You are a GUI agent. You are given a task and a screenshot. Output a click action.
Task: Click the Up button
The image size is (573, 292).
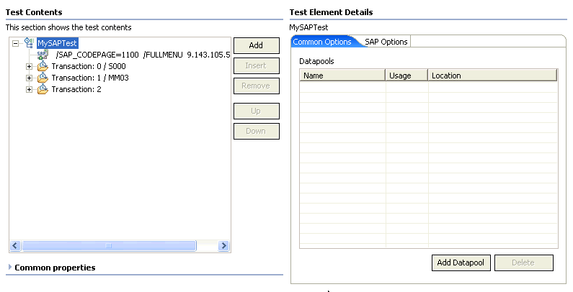(x=257, y=111)
